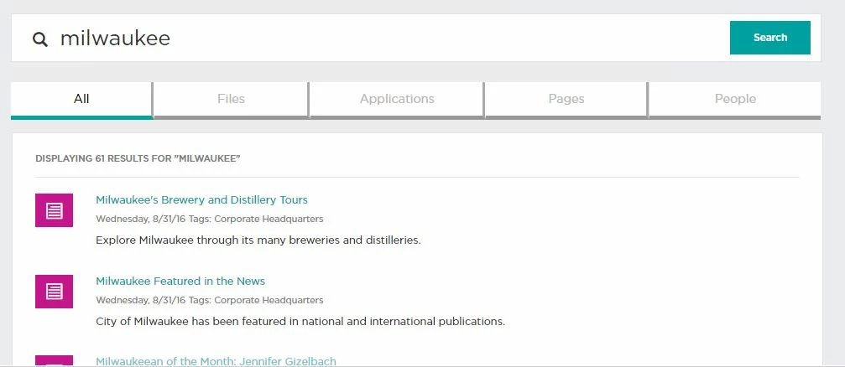Click date and tags line under Featured in the News
Screen dimensions: 845x367
tap(210, 300)
